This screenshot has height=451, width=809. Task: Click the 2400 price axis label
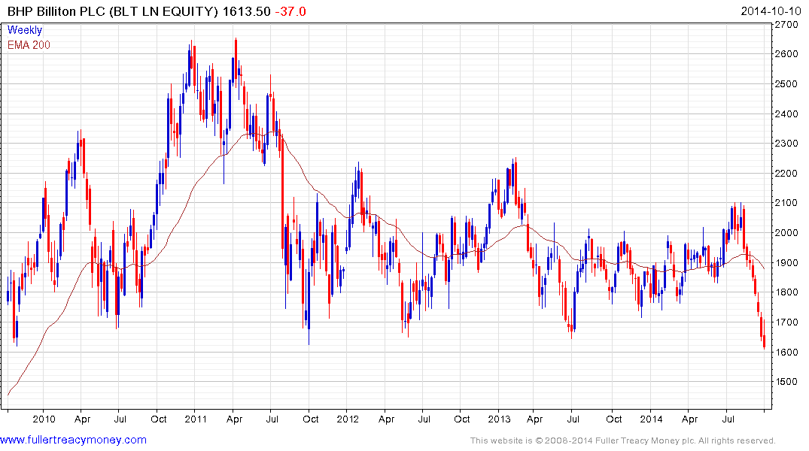click(787, 114)
